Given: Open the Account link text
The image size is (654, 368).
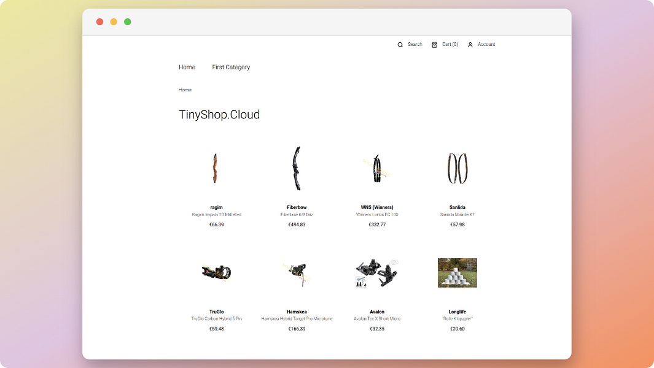Looking at the screenshot, I should (486, 44).
